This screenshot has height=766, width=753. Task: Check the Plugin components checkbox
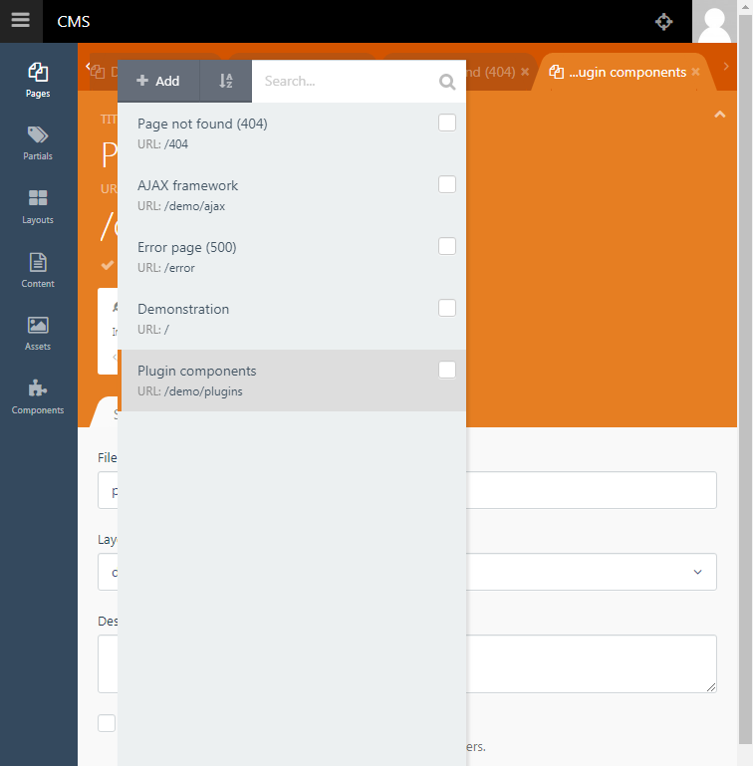(x=447, y=370)
